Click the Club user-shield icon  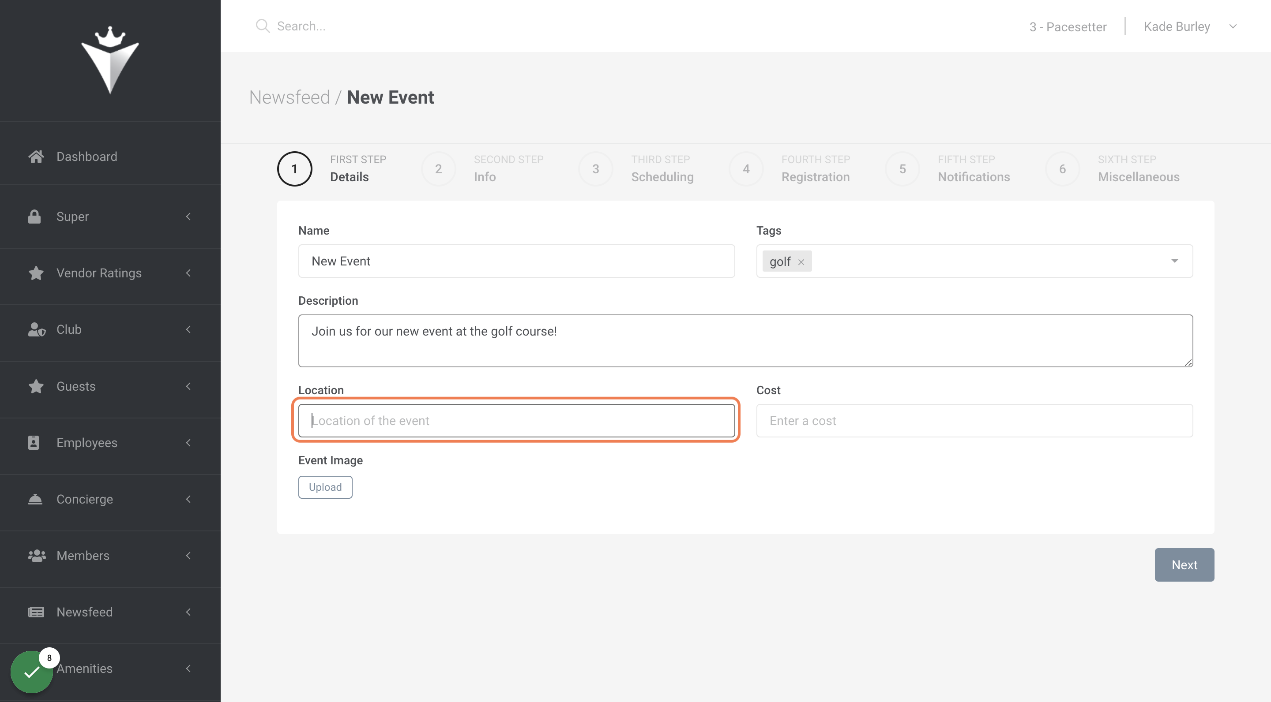(37, 329)
